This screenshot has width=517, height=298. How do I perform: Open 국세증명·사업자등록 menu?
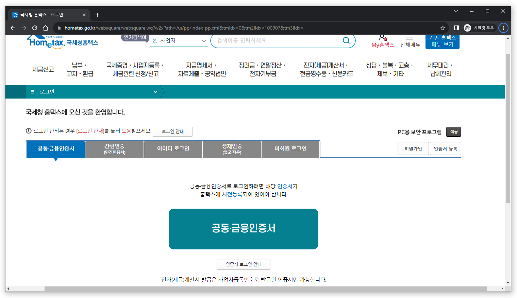pyautogui.click(x=135, y=69)
